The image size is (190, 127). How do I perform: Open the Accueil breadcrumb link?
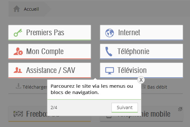(31, 9)
